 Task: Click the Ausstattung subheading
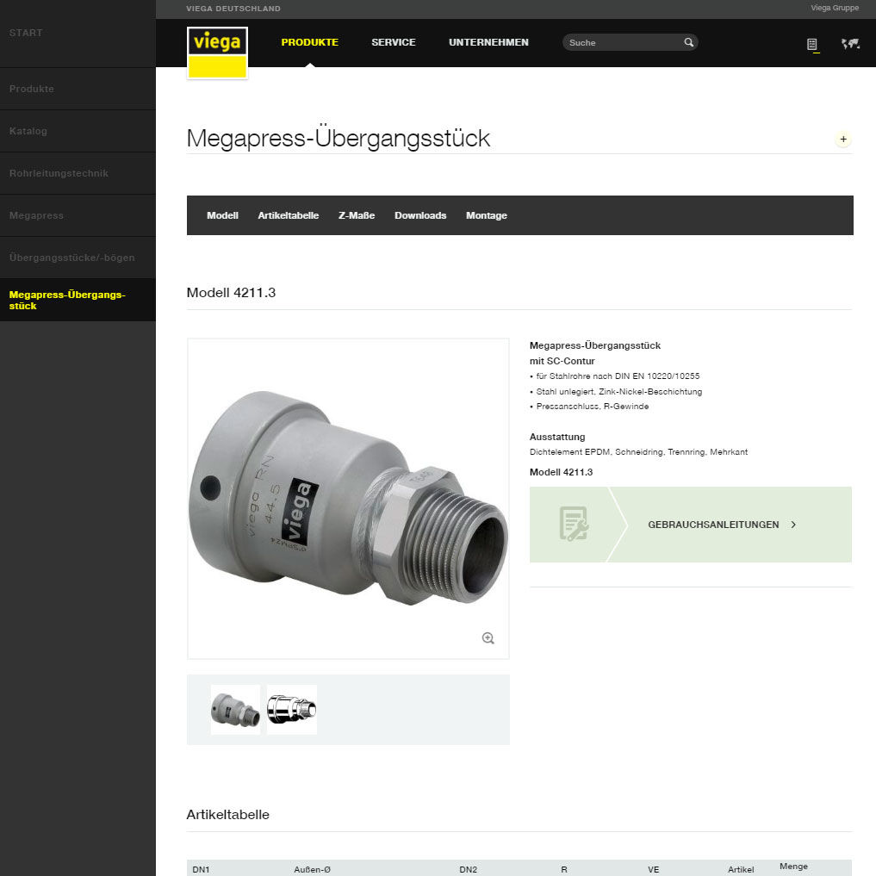(x=557, y=437)
